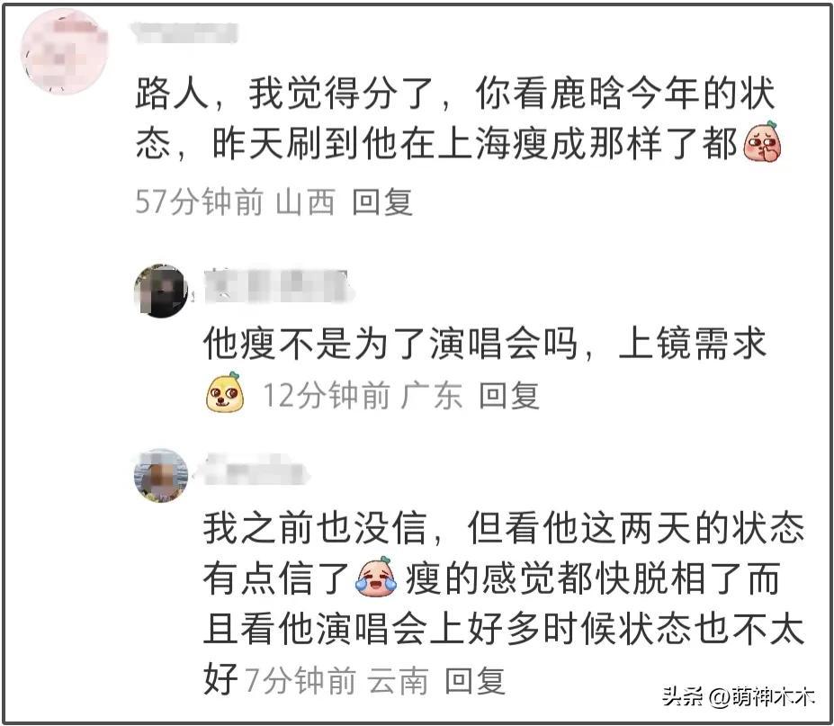Click the 57分钟前 timestamp

(x=200, y=202)
